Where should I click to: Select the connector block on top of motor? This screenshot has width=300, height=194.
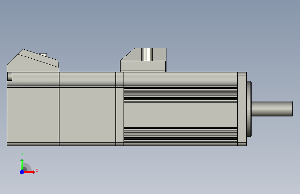(143, 60)
